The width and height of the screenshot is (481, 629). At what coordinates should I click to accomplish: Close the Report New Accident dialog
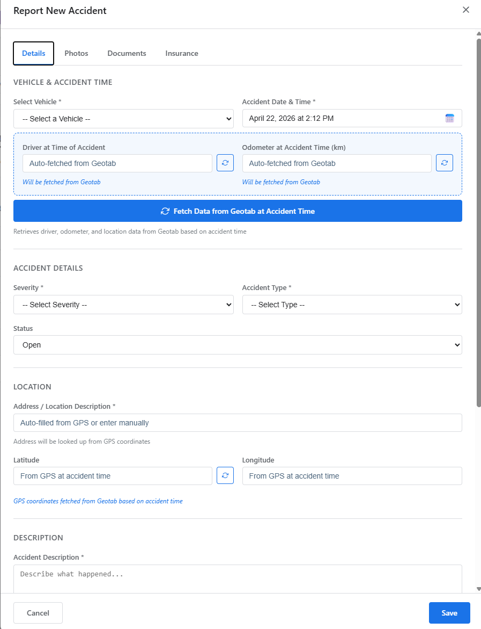pyautogui.click(x=466, y=10)
